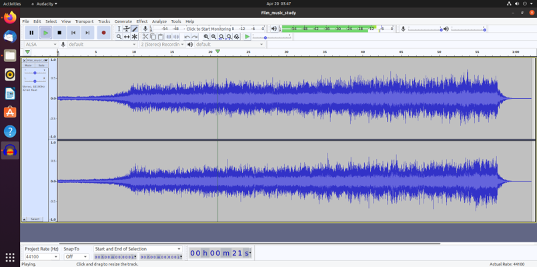Choose the Multi-Tool asterisk icon
This screenshot has width=537, height=267.
coord(135,37)
